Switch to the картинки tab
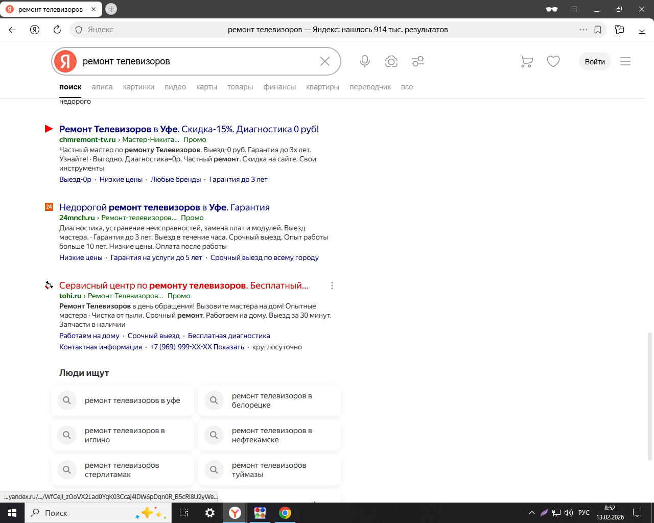Viewport: 654px width, 523px height. click(x=138, y=87)
